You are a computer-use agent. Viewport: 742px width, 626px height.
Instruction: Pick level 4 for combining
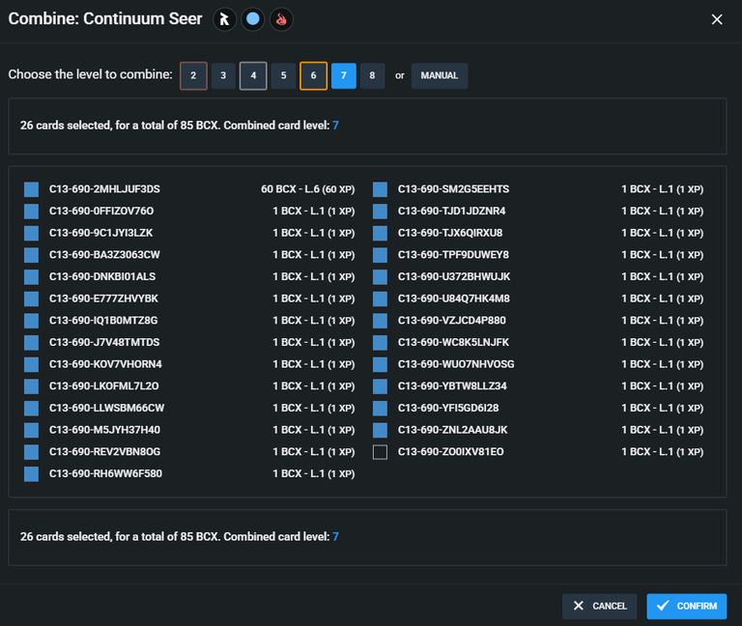[x=253, y=75]
